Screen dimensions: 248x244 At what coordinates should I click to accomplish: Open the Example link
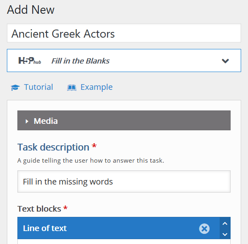pos(96,87)
